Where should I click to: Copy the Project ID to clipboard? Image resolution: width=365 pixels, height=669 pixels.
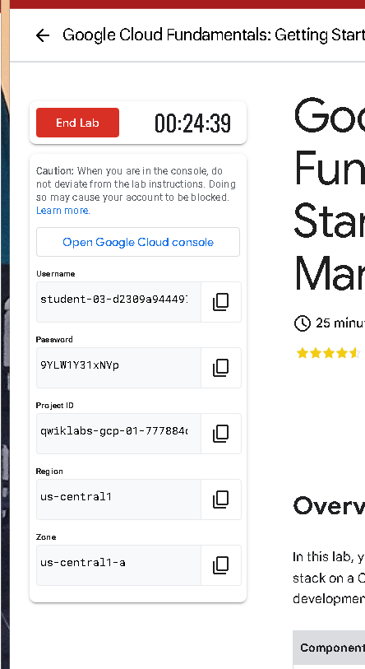(221, 434)
